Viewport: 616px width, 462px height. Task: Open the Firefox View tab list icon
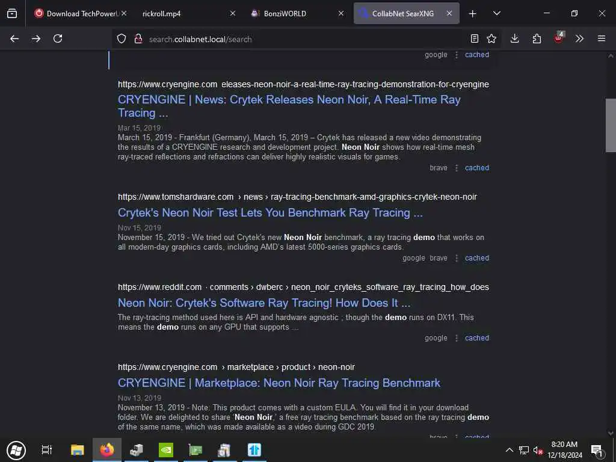click(12, 13)
